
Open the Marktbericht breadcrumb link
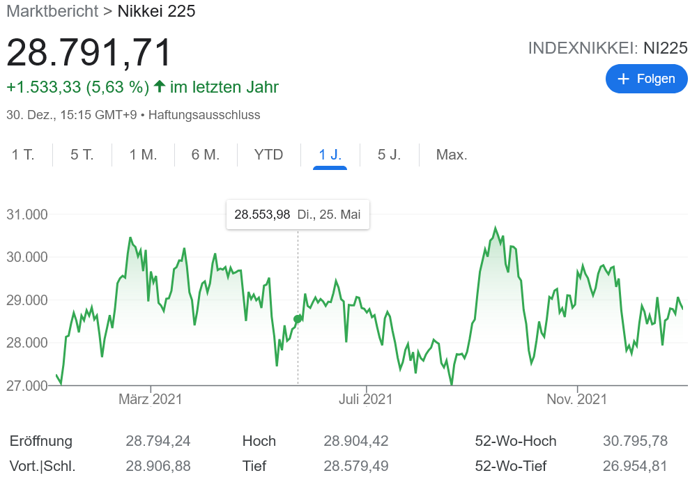click(52, 11)
